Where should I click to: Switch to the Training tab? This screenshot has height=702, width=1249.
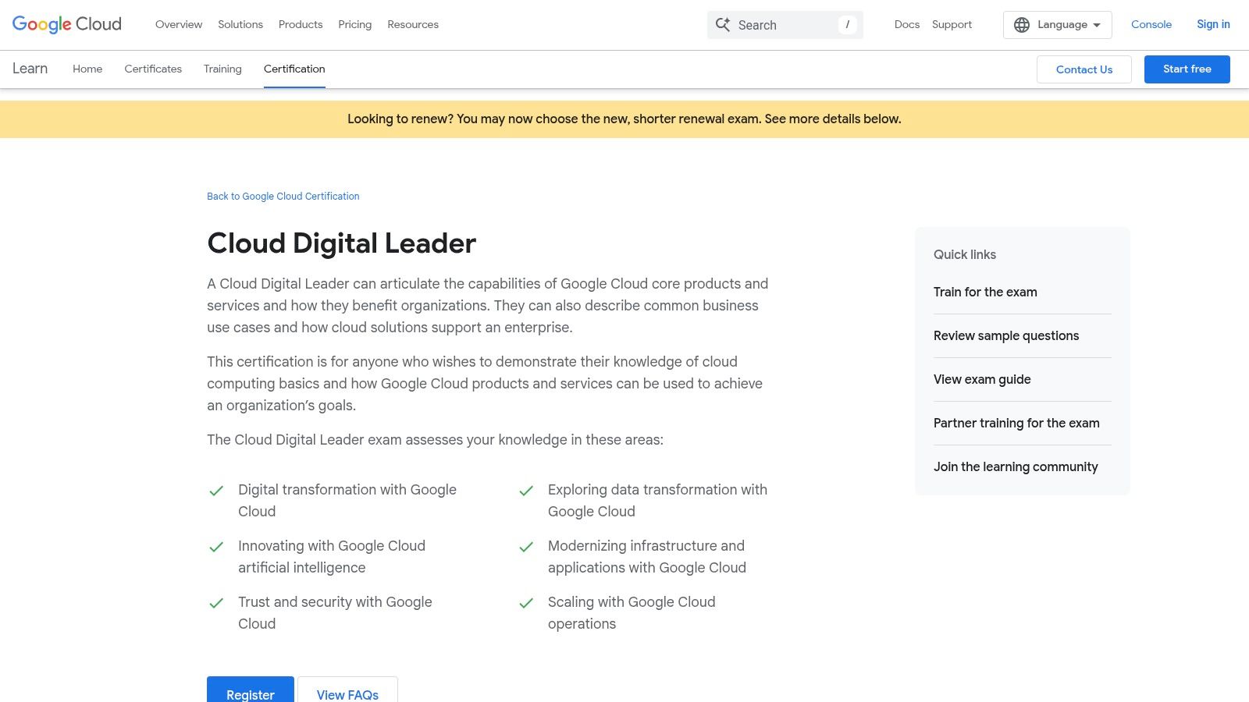[x=222, y=69]
